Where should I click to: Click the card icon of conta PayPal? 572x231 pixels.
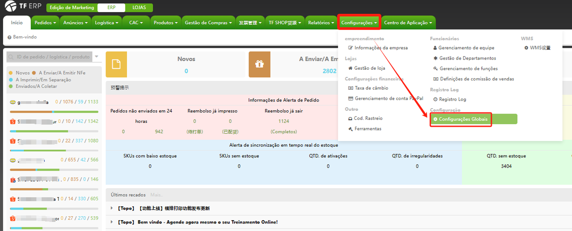coord(351,98)
